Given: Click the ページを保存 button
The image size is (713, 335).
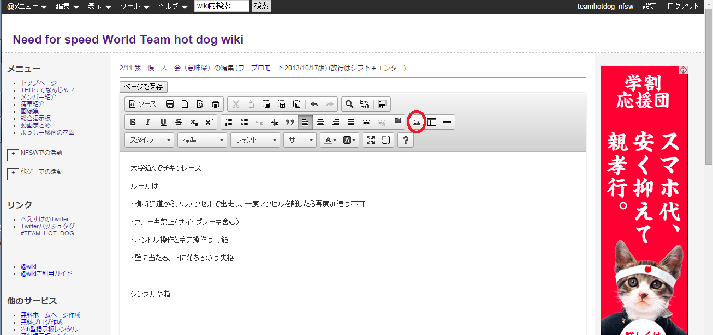Looking at the screenshot, I should [x=144, y=87].
